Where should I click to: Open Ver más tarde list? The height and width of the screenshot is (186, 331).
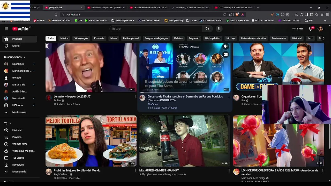[19, 144]
